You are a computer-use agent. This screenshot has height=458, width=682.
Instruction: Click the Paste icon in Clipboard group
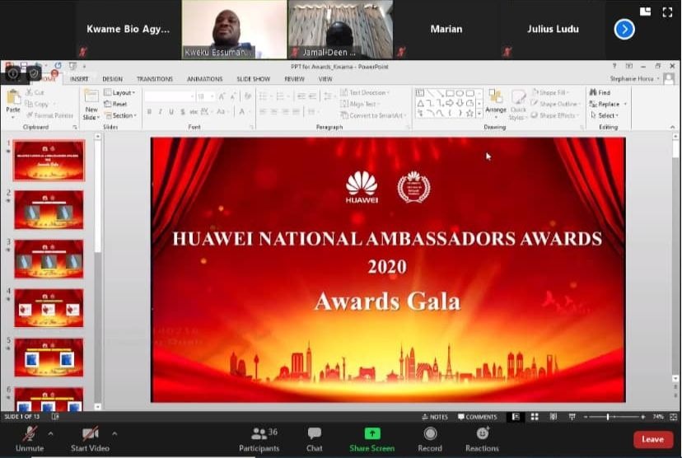pos(13,99)
